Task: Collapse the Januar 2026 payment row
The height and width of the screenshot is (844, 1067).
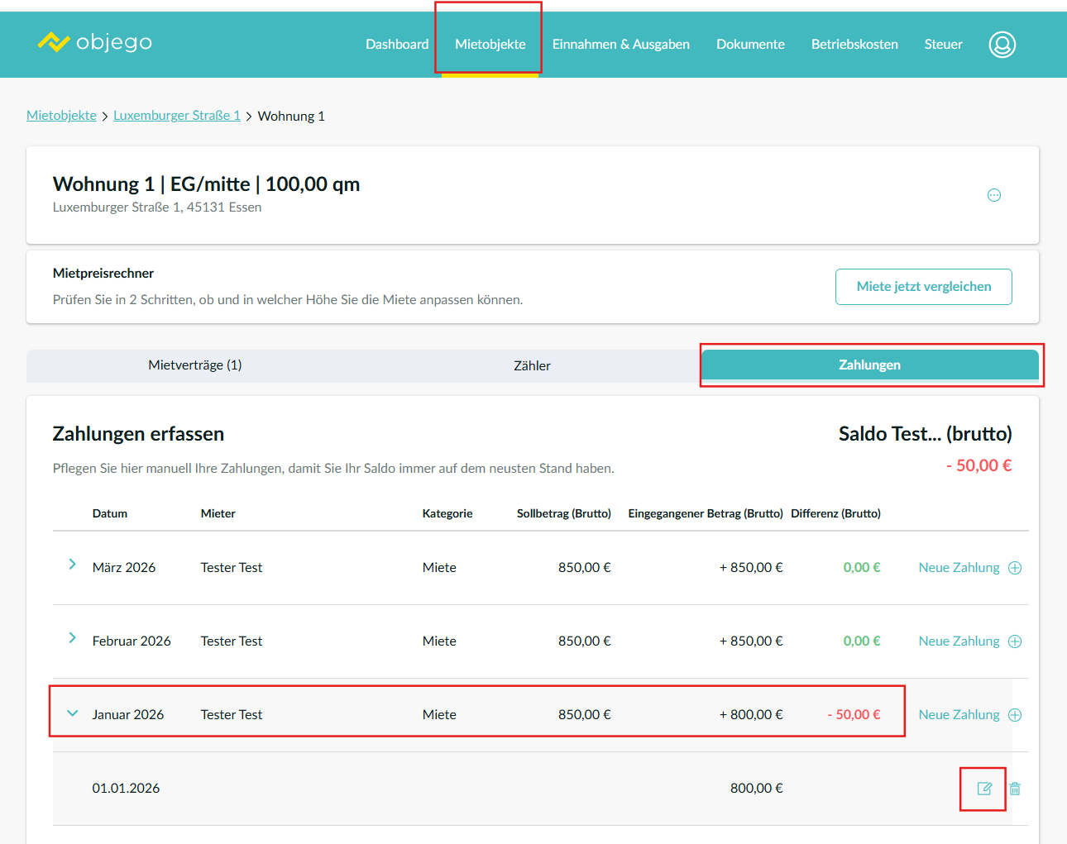Action: pos(72,713)
